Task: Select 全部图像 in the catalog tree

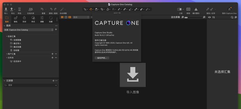Action: (17, 40)
